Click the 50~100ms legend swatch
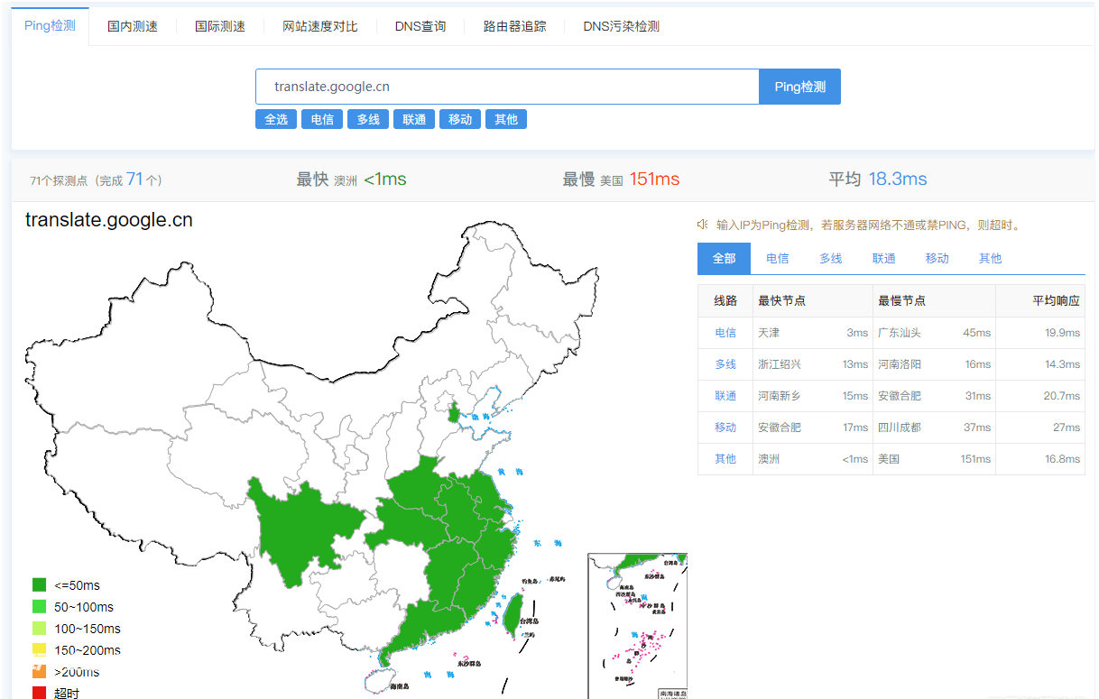This screenshot has height=699, width=1099. click(39, 607)
